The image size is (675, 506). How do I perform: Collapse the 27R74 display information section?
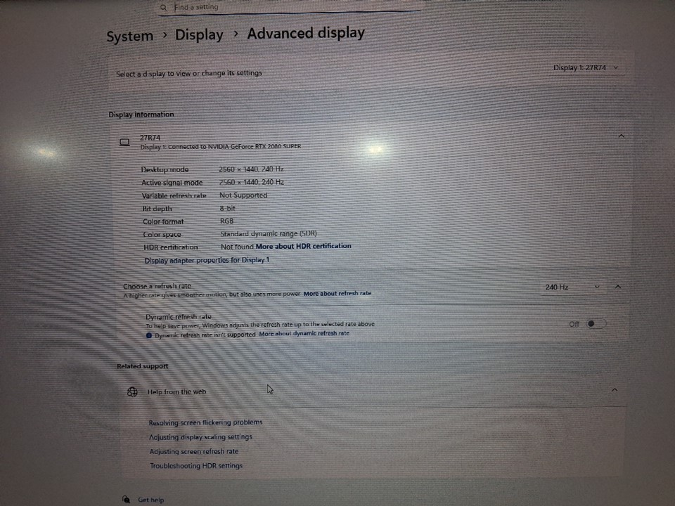tap(621, 136)
